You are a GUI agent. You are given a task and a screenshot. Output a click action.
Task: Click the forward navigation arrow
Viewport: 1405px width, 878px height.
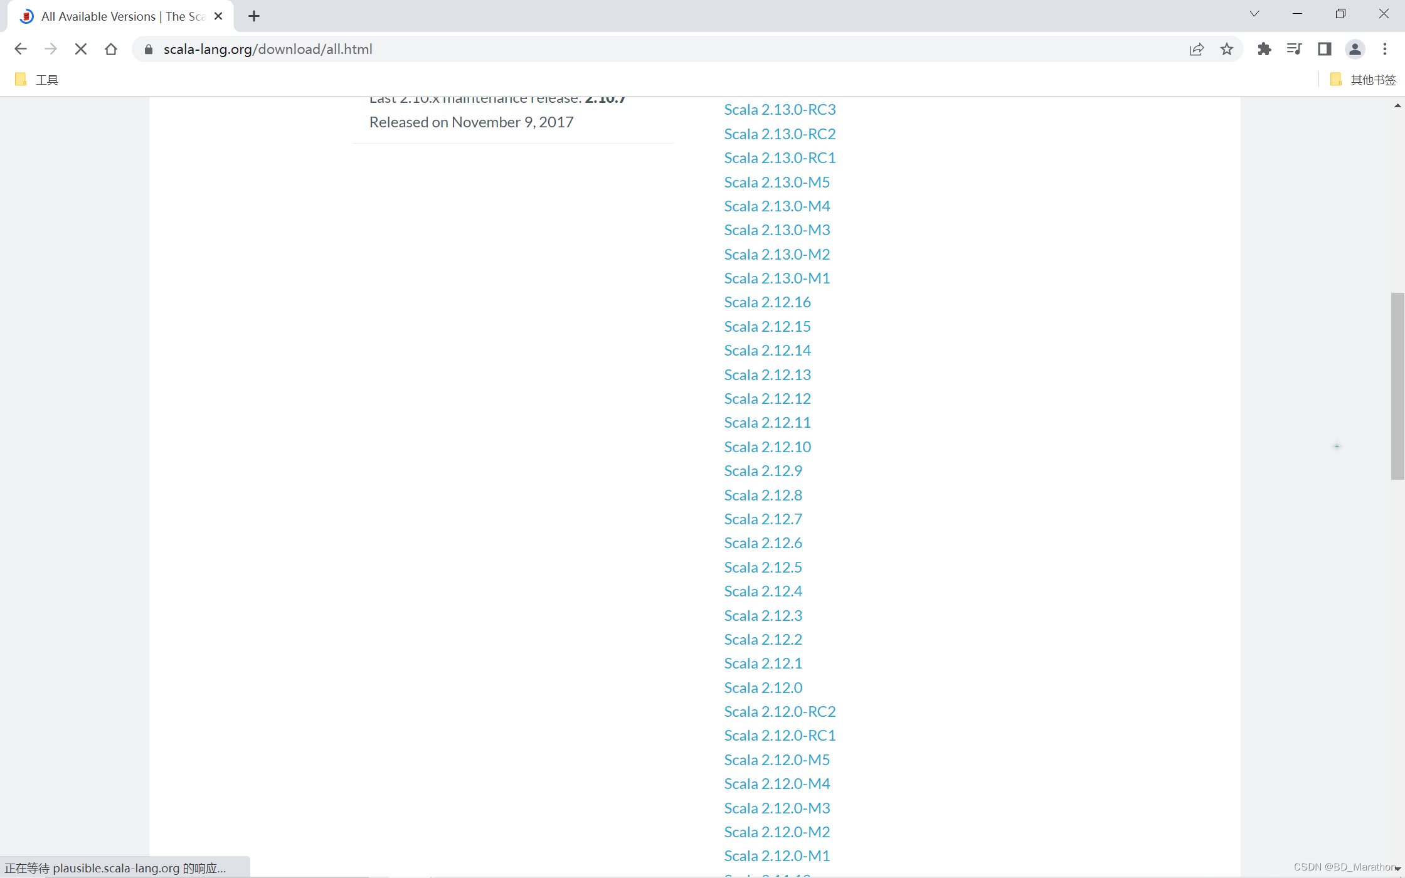[x=51, y=49]
